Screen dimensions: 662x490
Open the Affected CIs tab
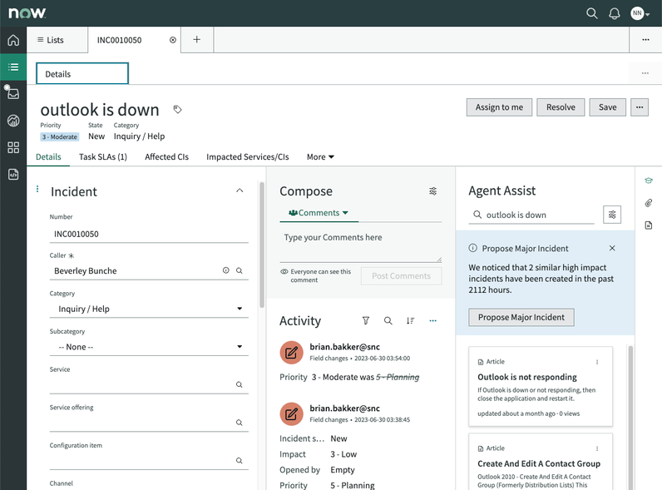click(167, 156)
